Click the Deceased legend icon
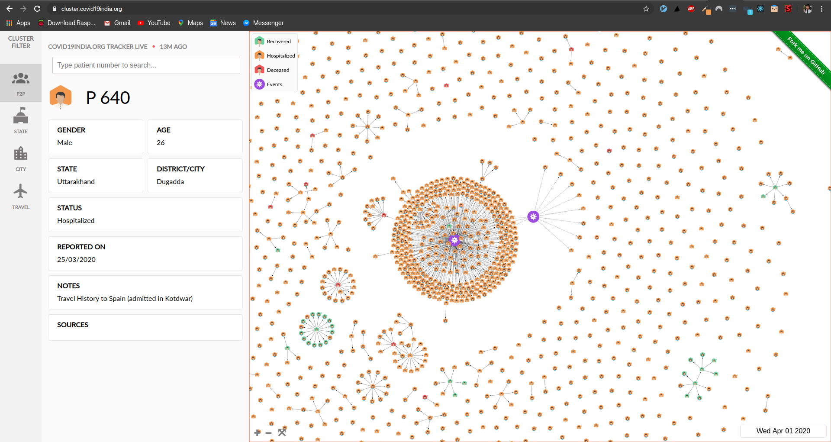 260,70
